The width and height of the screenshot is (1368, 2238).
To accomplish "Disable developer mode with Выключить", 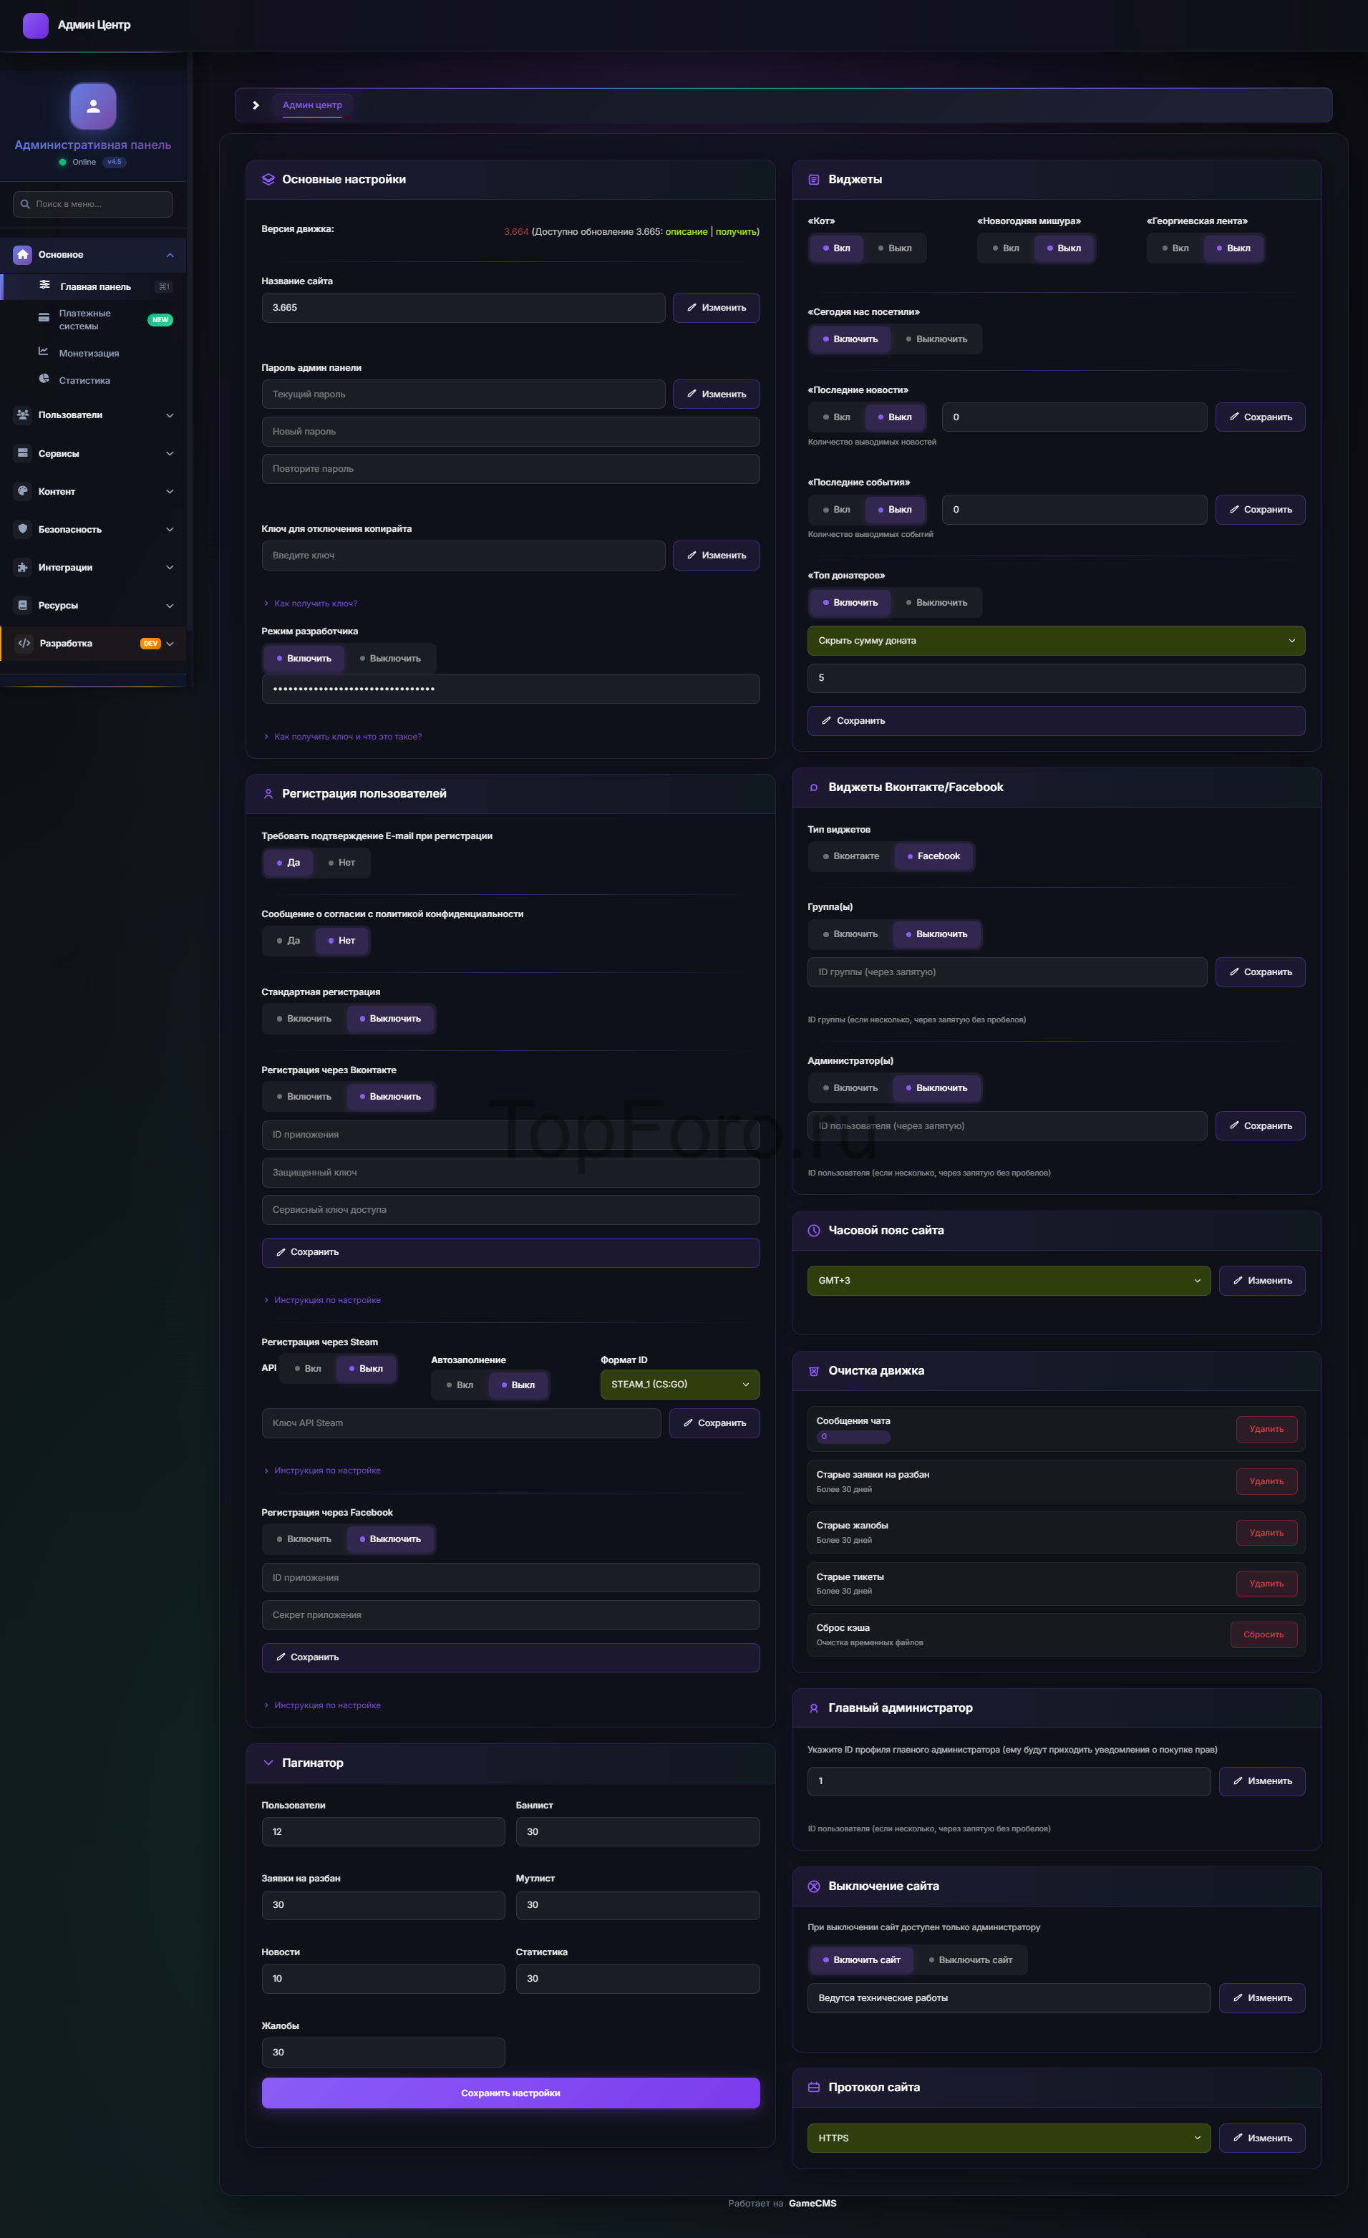I will point(389,659).
